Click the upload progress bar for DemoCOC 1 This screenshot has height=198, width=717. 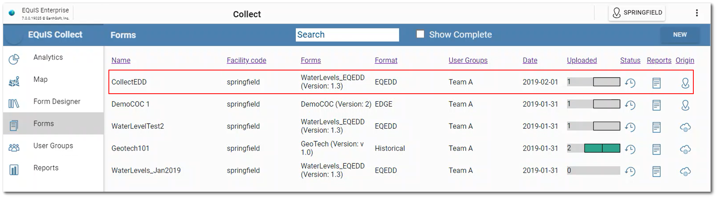click(x=594, y=104)
